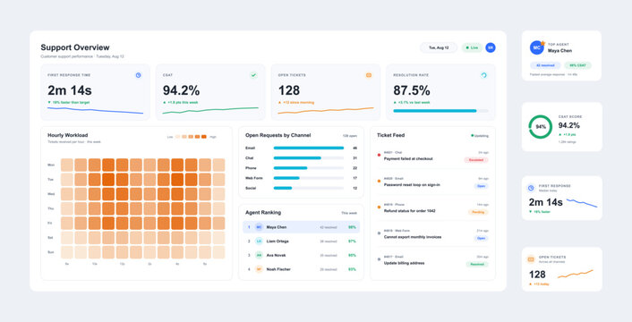The image size is (632, 322).
Task: Click the orange ticket icon on Open Tickets card
Action: [369, 75]
